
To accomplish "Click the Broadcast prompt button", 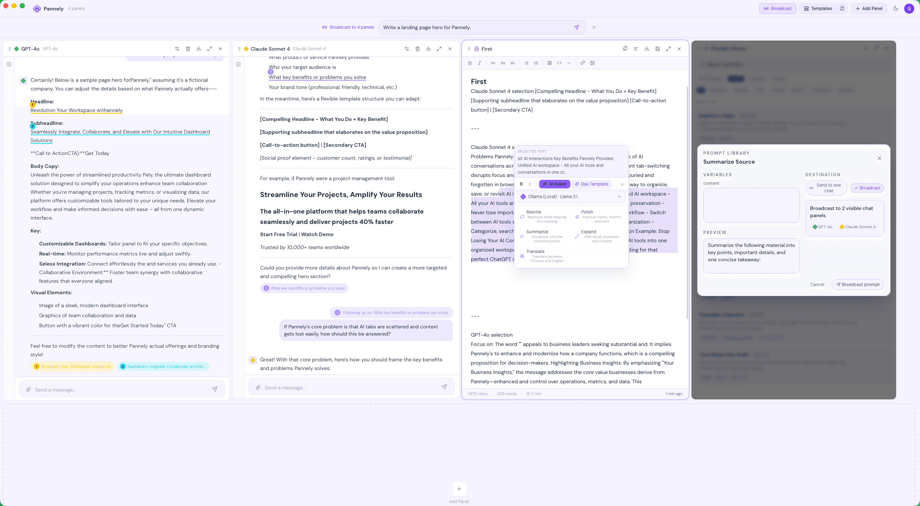I will coord(858,285).
